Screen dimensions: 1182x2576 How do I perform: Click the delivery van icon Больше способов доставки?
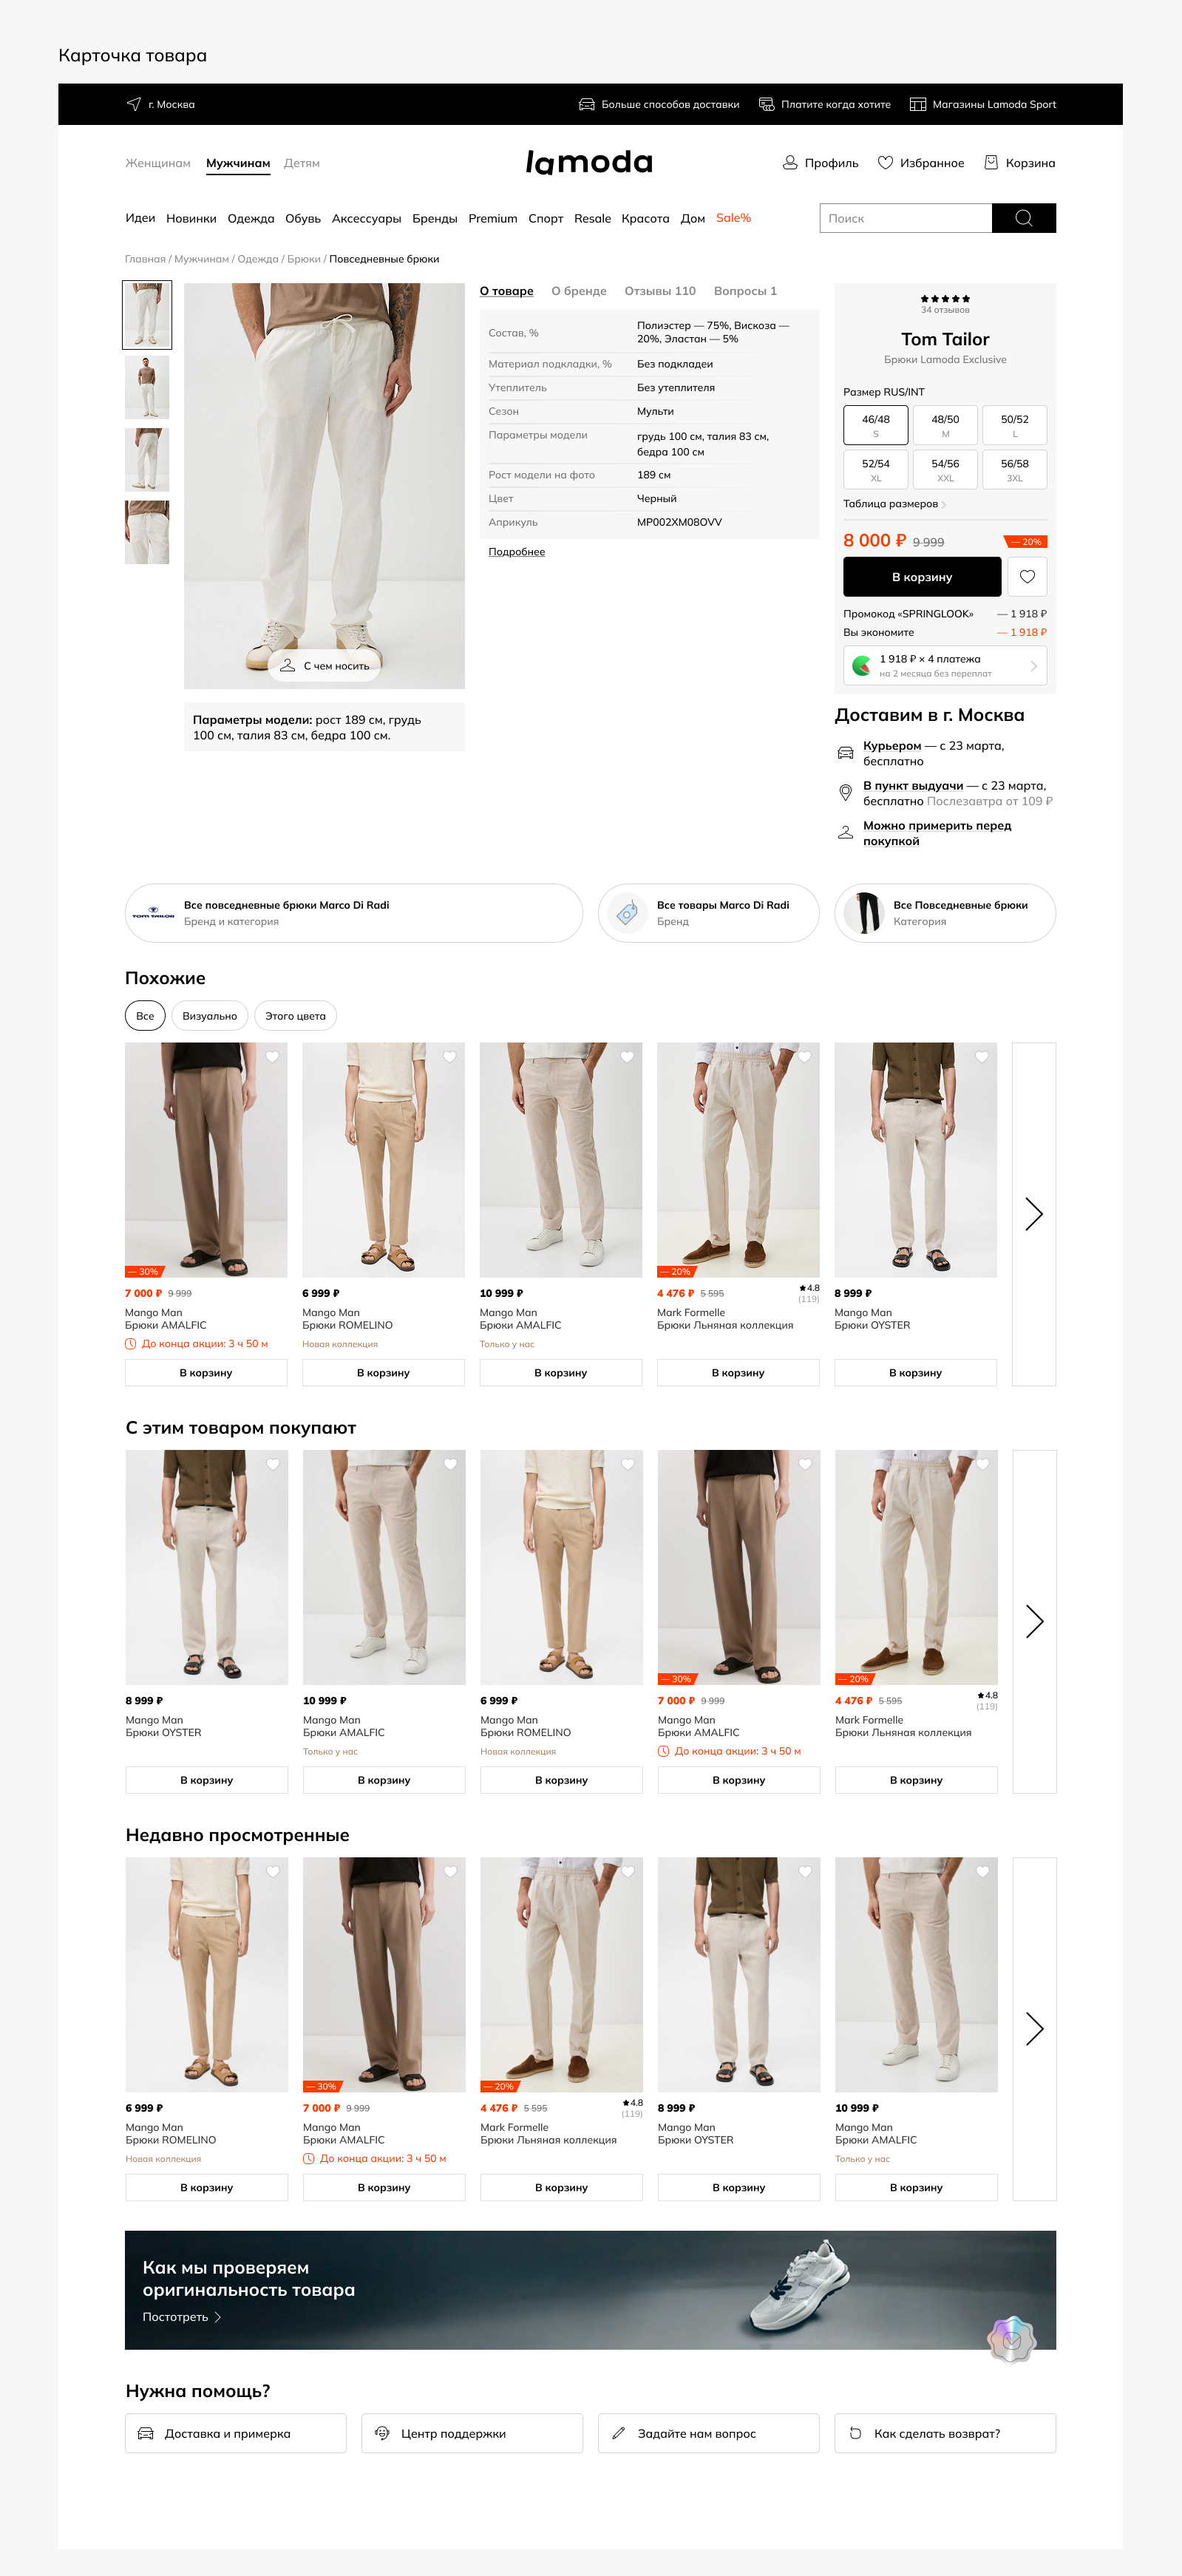(x=587, y=104)
